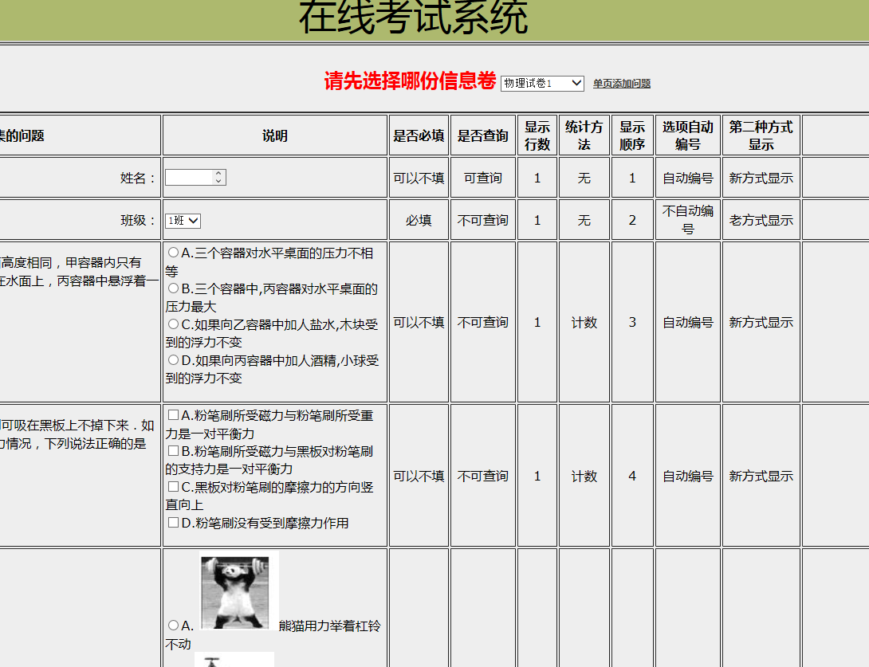Click 计数 in the display order 3 row
Viewport: 869px width, 667px height.
coord(584,323)
